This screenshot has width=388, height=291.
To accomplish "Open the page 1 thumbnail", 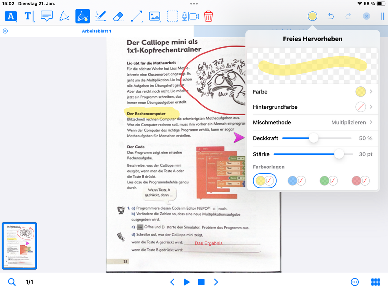I will click(19, 246).
